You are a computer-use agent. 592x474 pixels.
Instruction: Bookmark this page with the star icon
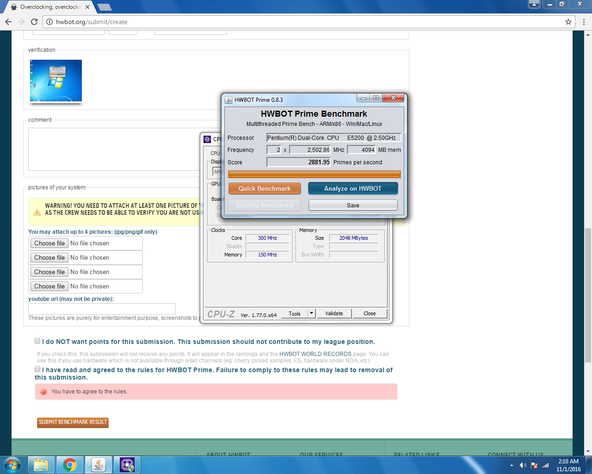coord(568,22)
